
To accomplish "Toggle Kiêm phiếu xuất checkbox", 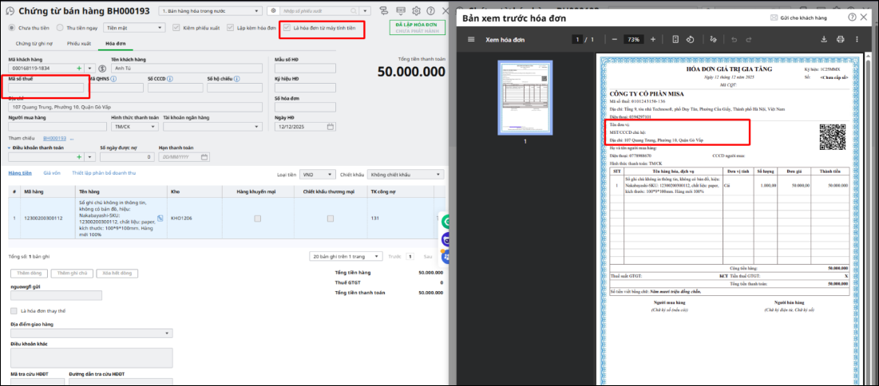I will 176,27.
